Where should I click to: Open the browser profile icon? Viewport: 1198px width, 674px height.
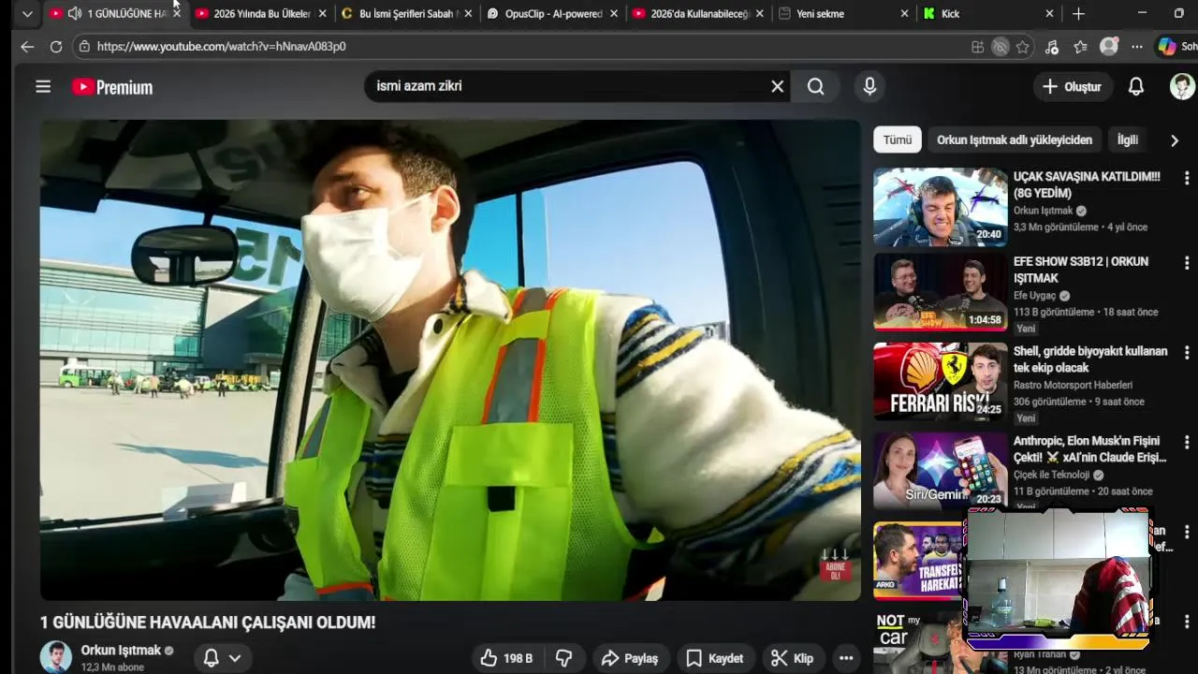tap(1109, 47)
